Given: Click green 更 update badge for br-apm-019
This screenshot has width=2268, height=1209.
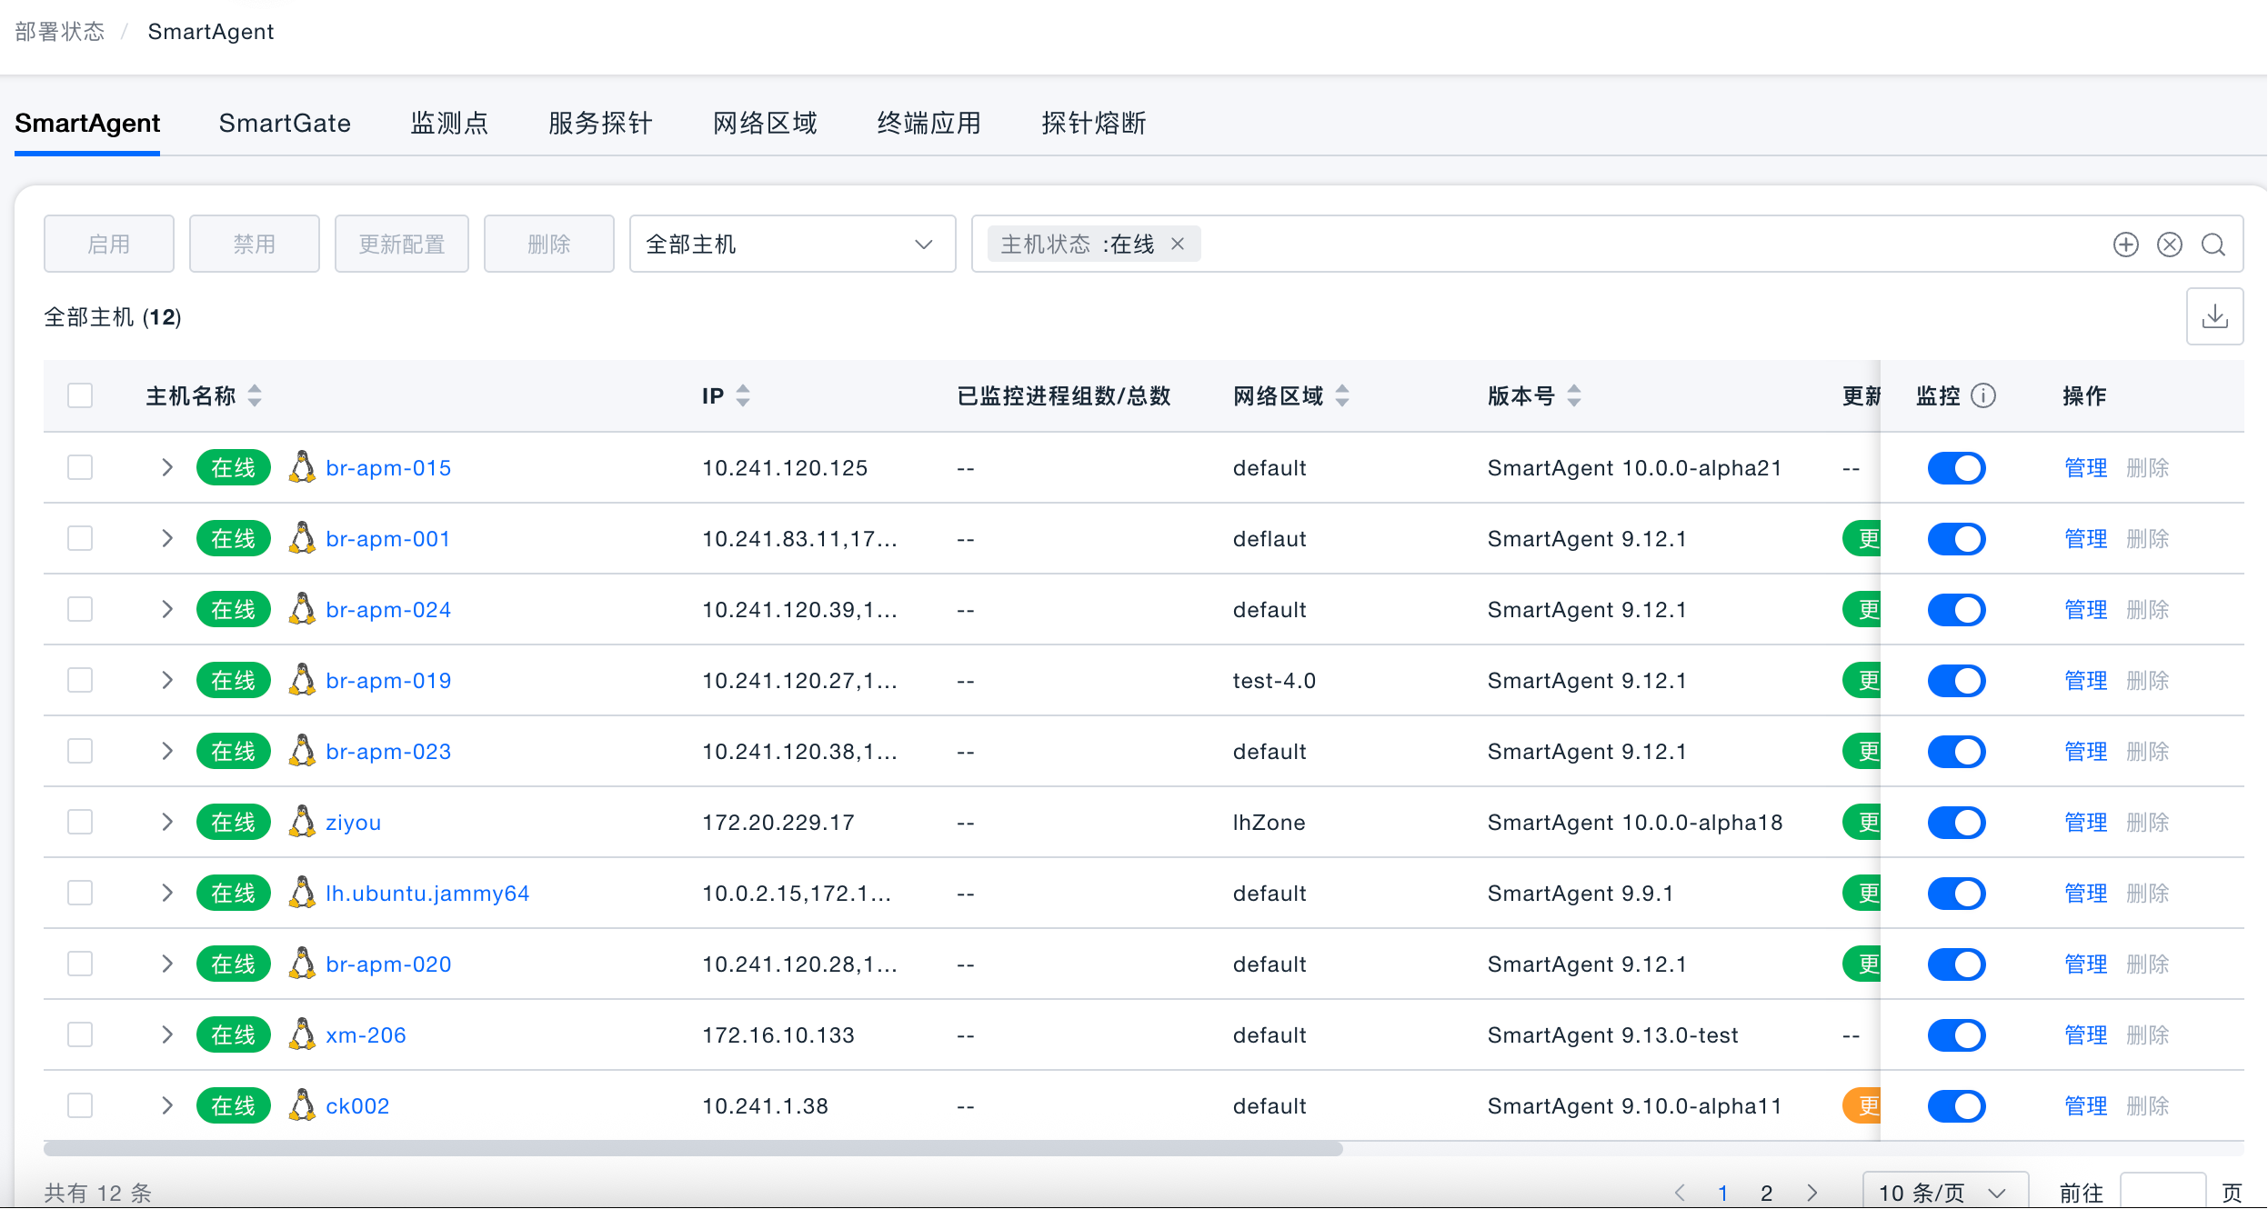Looking at the screenshot, I should 1862,680.
